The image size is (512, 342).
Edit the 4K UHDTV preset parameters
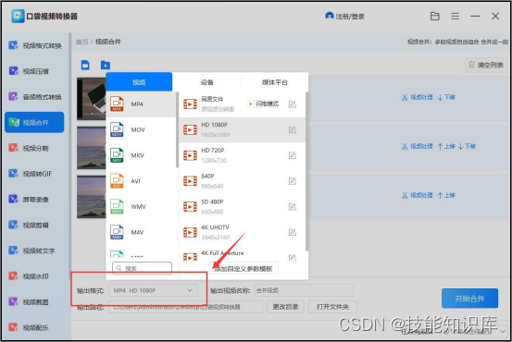click(293, 232)
